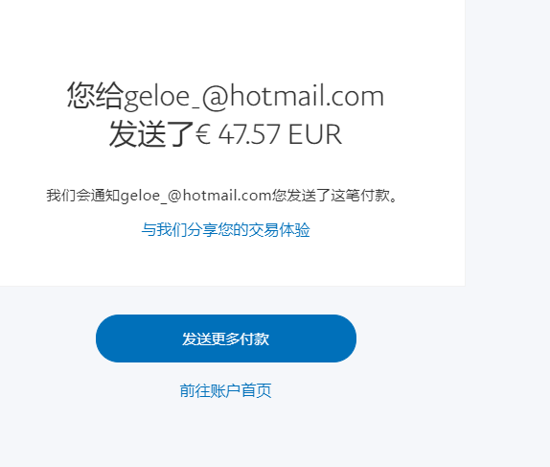Click the EUR currency code
Screen dimensions: 550x467
coord(315,134)
